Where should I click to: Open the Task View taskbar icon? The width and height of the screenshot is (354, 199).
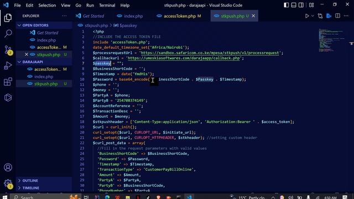[x=86, y=197]
